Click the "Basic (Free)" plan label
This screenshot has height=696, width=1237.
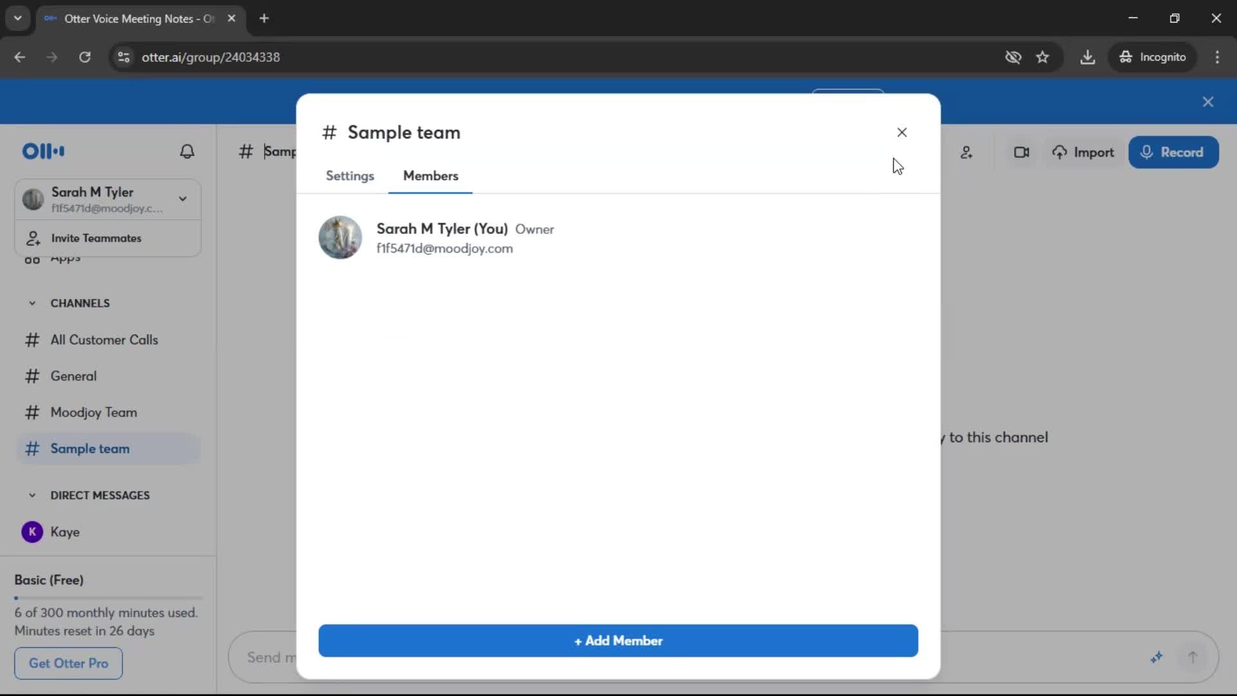coord(49,580)
